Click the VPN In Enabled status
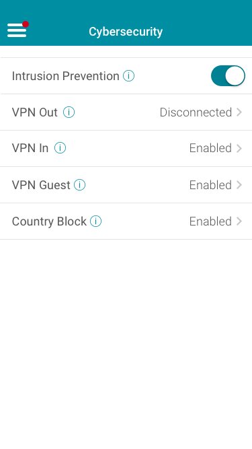Viewport: 252px width, 449px height. [210, 148]
